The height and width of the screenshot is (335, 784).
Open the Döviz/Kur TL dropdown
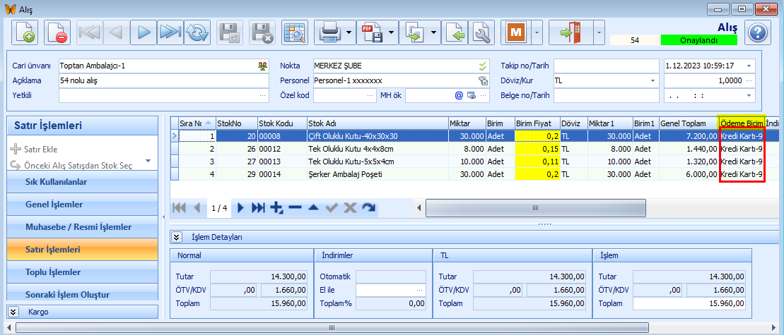click(x=653, y=80)
